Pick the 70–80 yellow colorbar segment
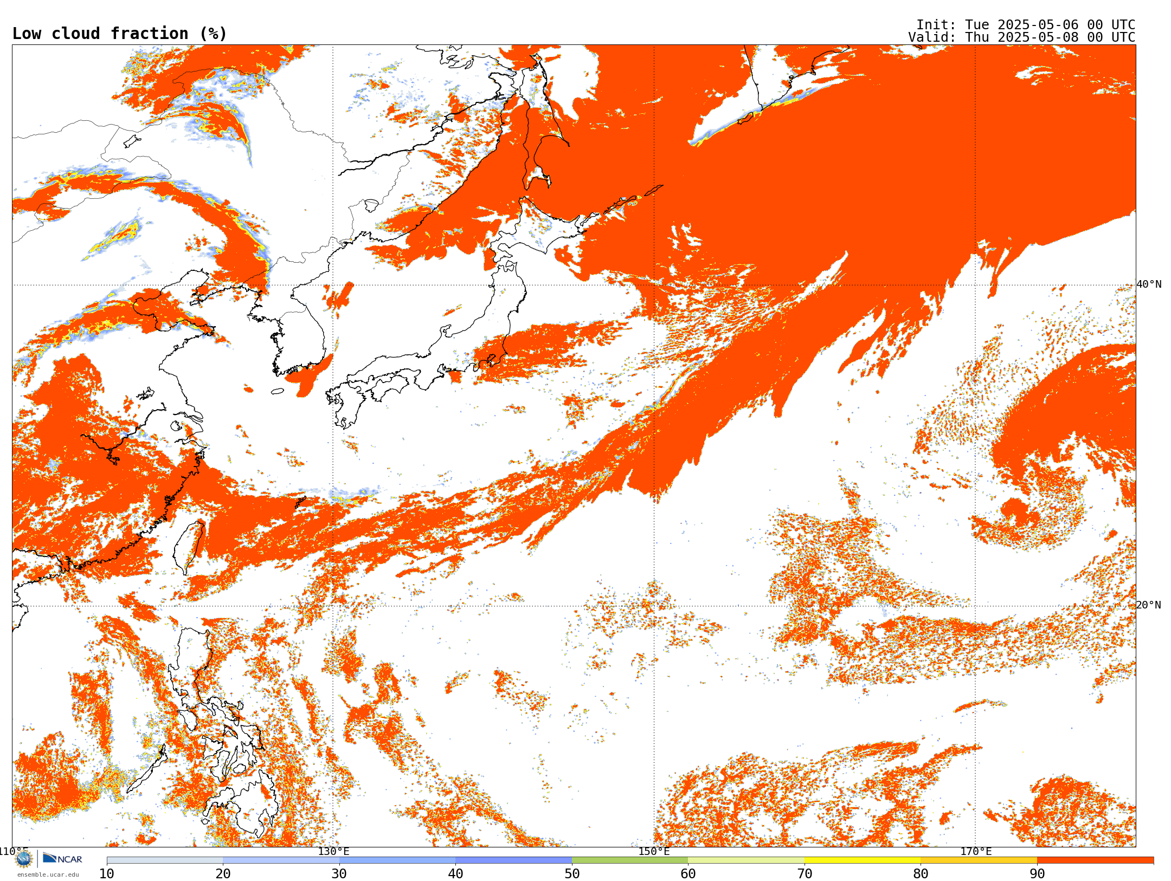1171x881 pixels. point(863,860)
